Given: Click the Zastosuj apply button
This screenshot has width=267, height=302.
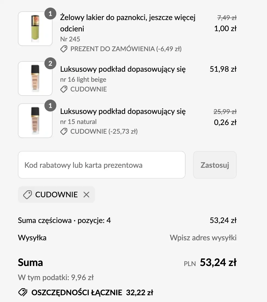Looking at the screenshot, I should coord(215,165).
